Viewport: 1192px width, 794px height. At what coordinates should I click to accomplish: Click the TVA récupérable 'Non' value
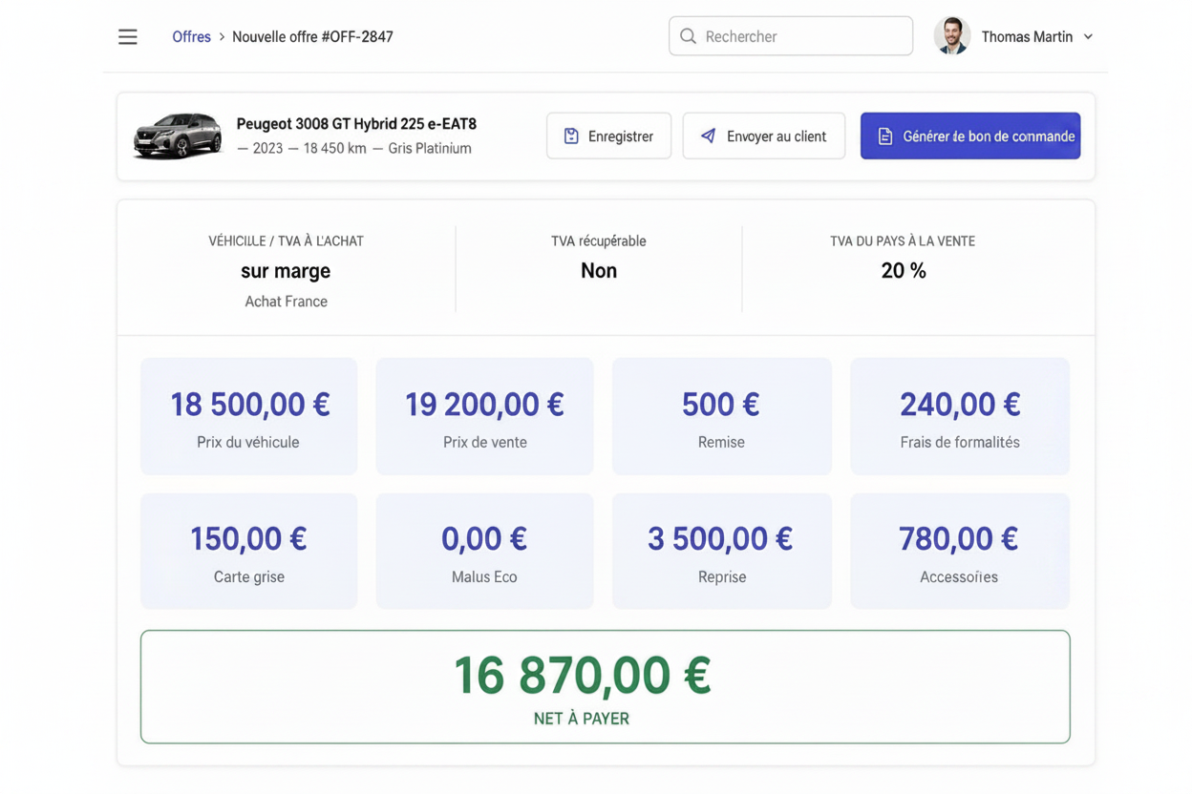point(599,271)
